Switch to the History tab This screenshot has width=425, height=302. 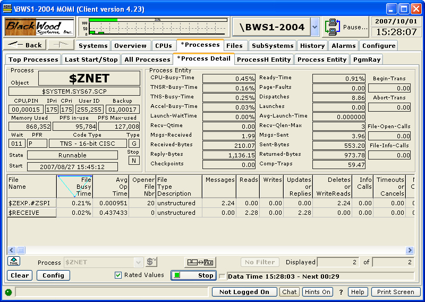tap(312, 46)
